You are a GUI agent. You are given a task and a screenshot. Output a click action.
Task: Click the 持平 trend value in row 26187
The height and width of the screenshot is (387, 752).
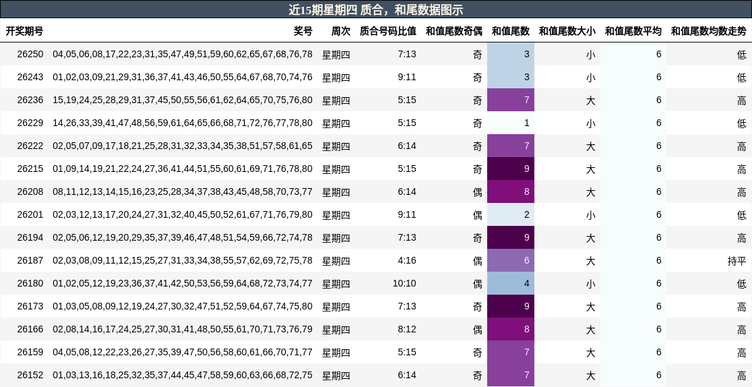737,261
